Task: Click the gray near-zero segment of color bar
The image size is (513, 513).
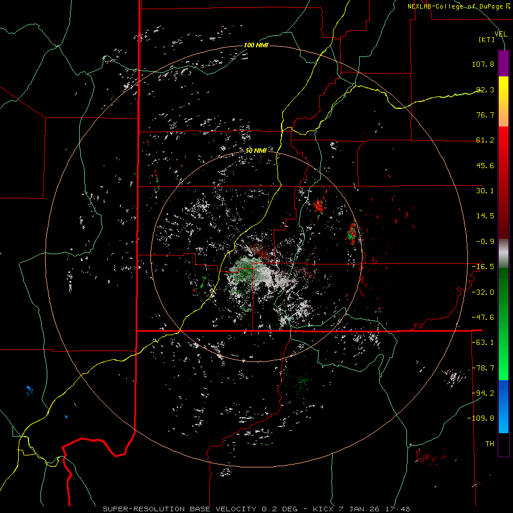Action: [503, 254]
